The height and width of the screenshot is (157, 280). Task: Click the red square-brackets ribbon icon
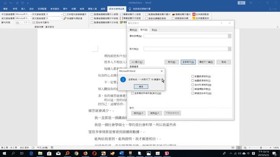[x=121, y=18]
